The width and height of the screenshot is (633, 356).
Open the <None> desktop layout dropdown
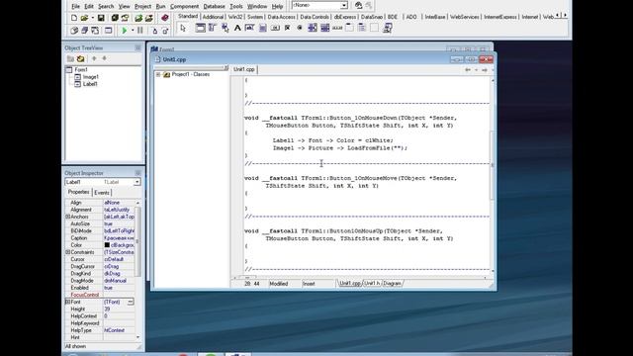pos(344,5)
